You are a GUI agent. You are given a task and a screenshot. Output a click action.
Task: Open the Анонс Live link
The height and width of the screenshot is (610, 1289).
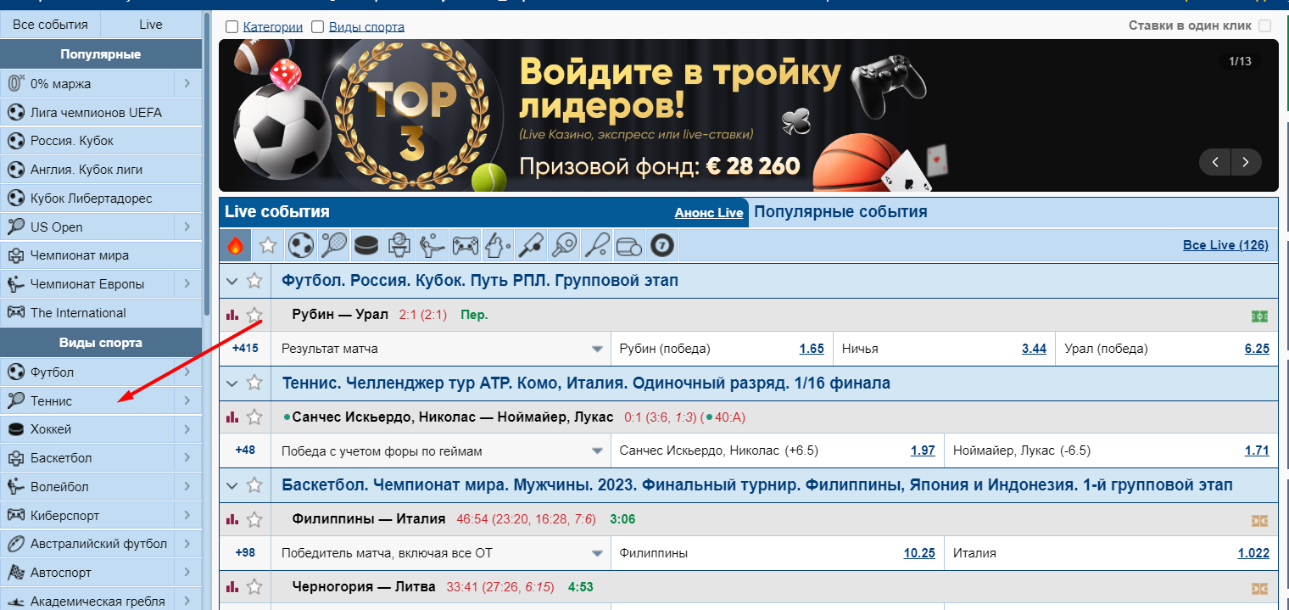coord(709,213)
